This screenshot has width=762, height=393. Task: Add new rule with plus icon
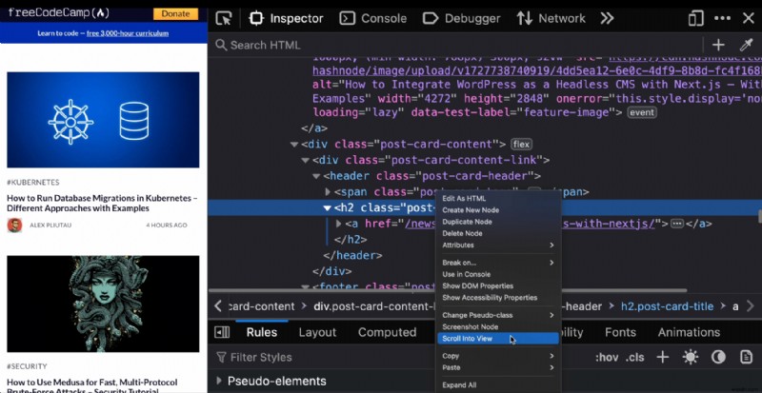click(662, 358)
